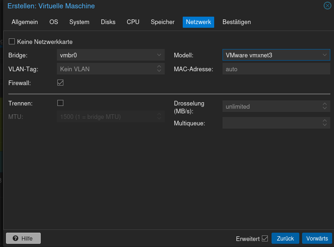Close the VM creation dialog
334x247 pixels.
tap(327, 6)
